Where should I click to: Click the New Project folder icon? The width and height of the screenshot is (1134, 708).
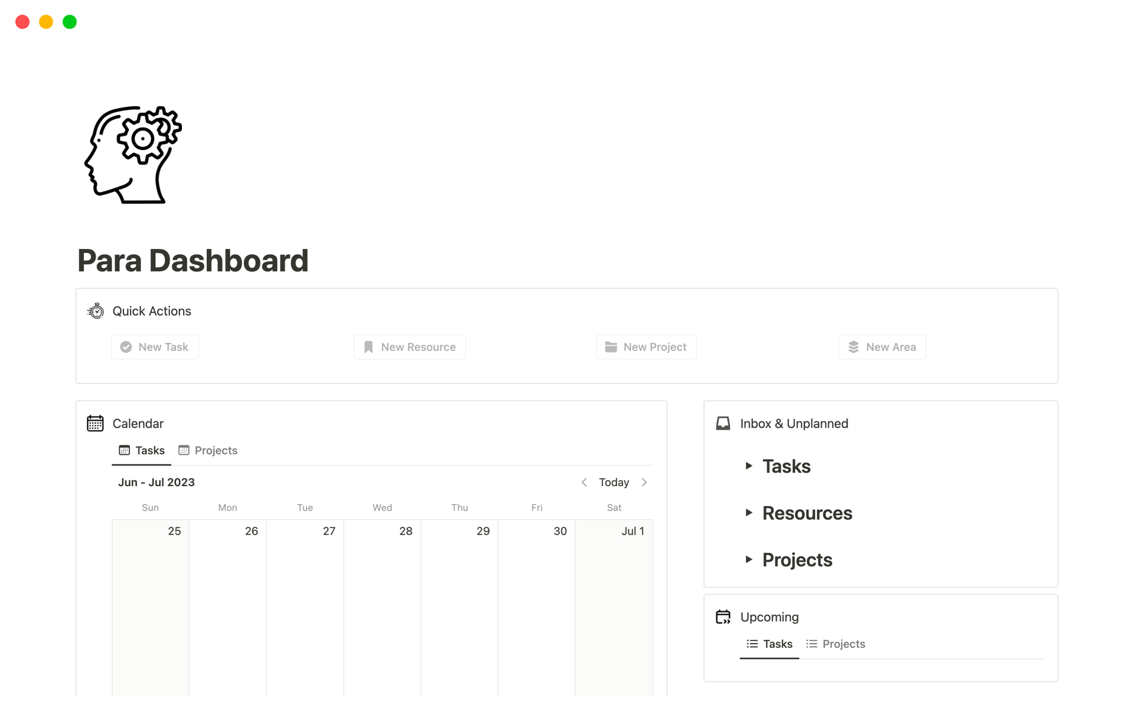tap(610, 347)
